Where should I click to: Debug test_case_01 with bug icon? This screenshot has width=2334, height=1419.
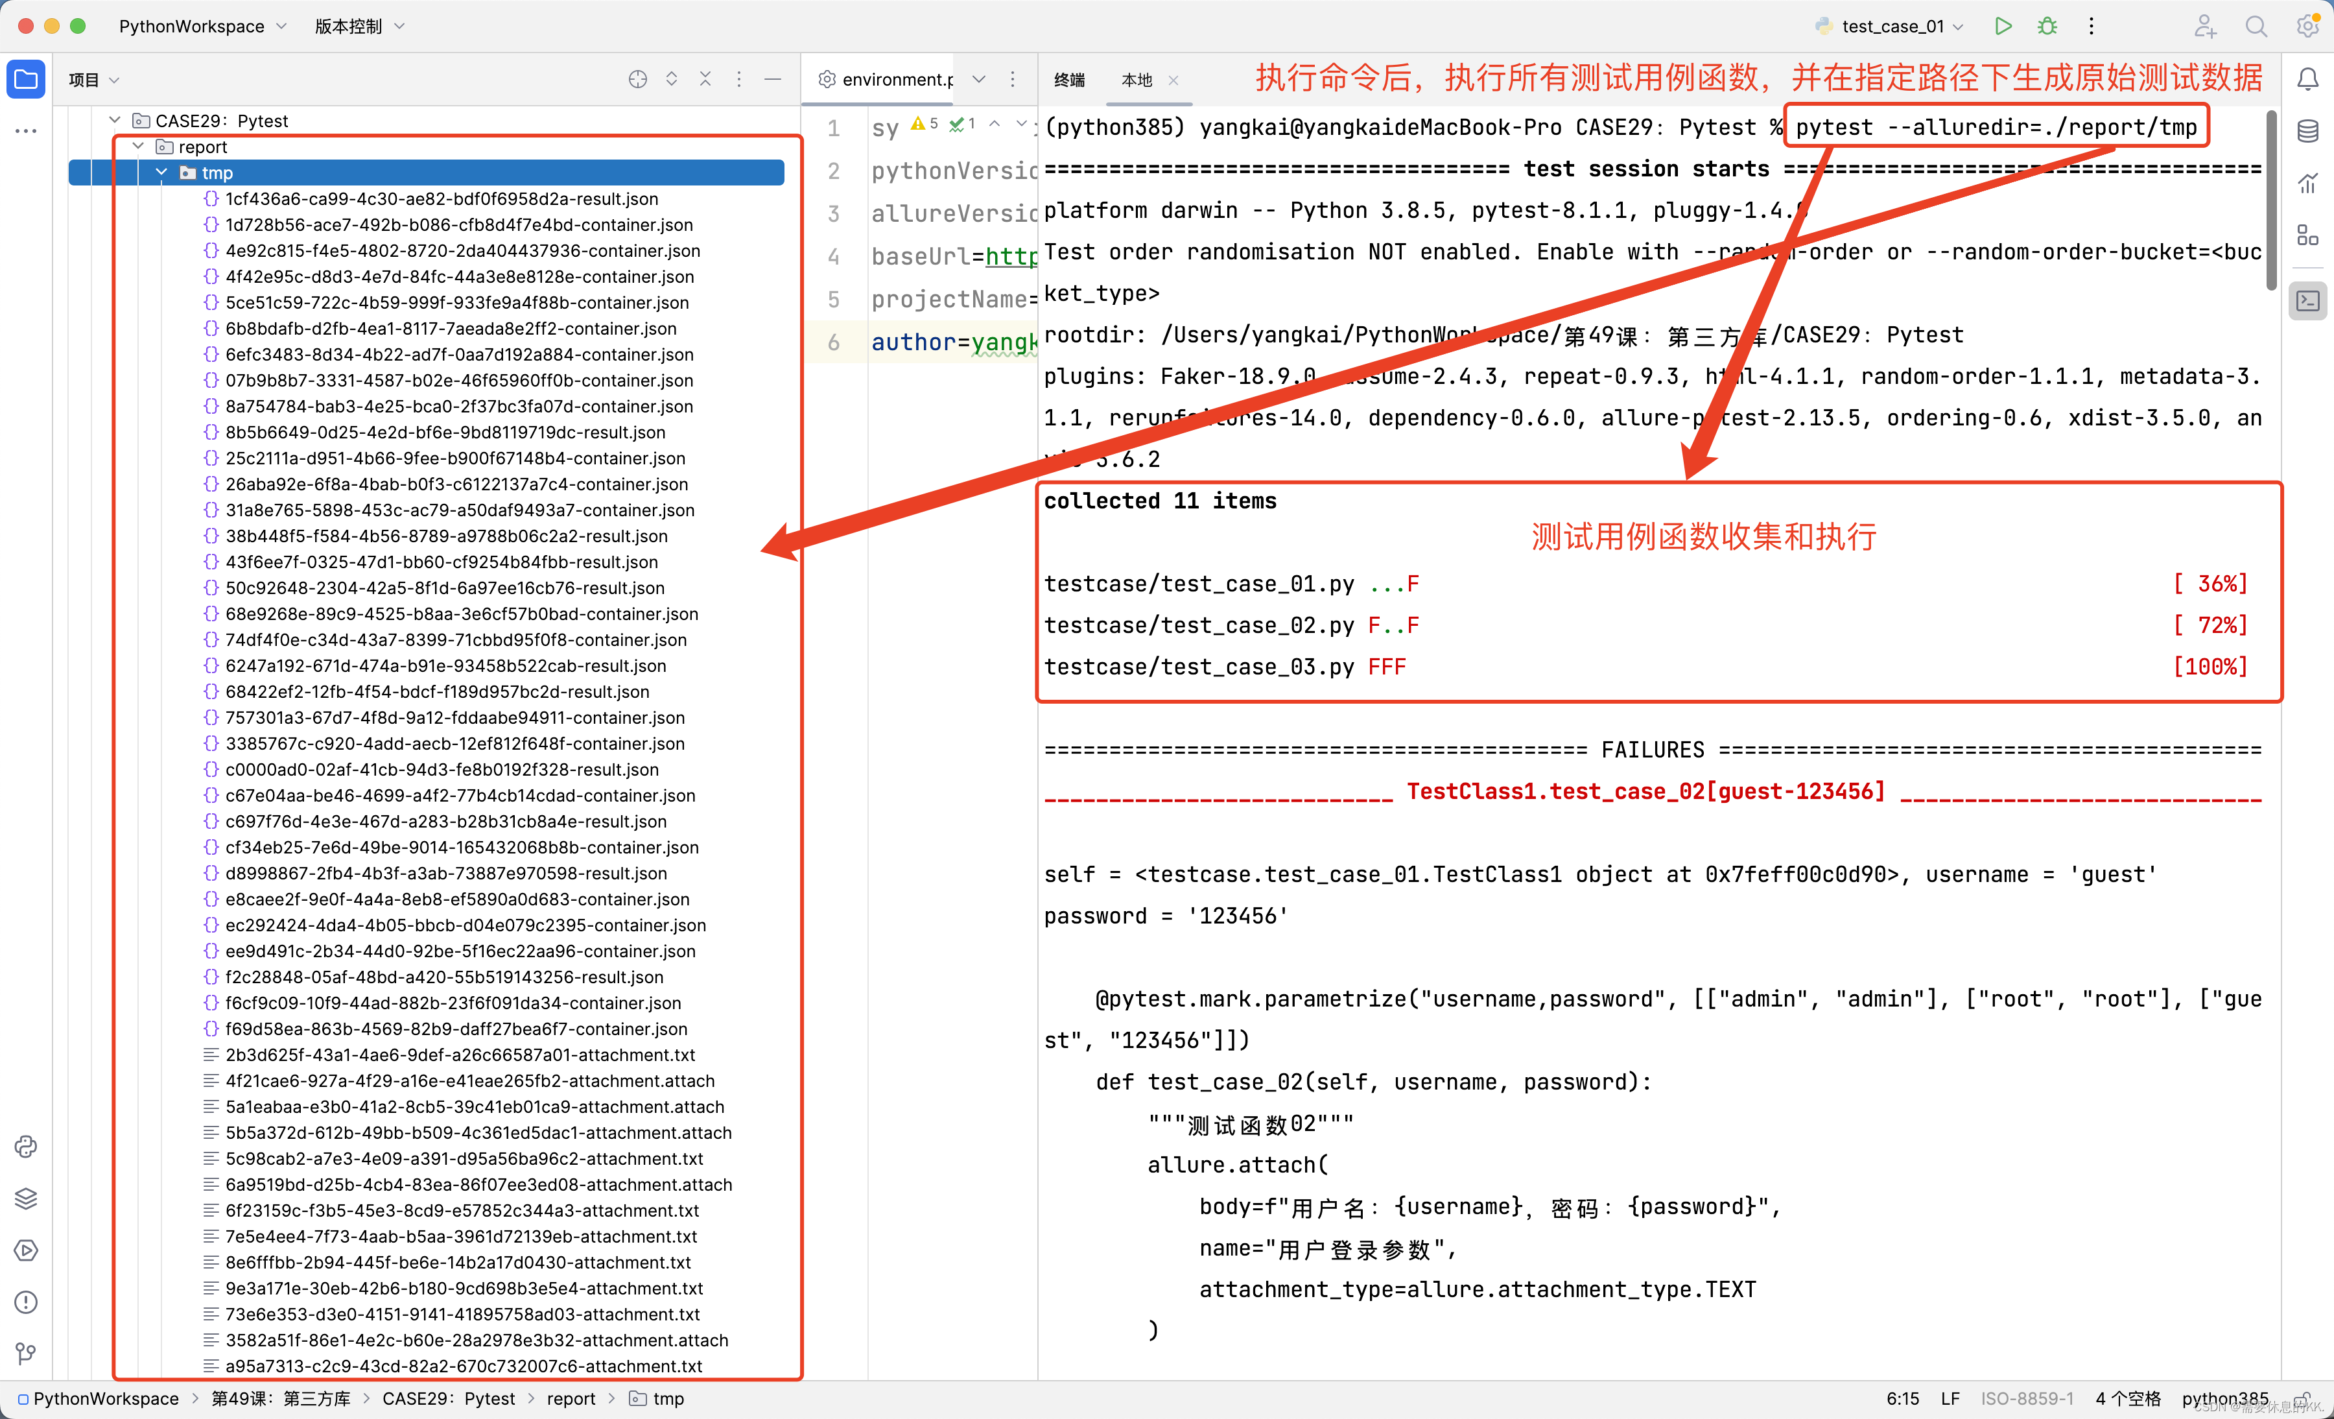click(2047, 27)
